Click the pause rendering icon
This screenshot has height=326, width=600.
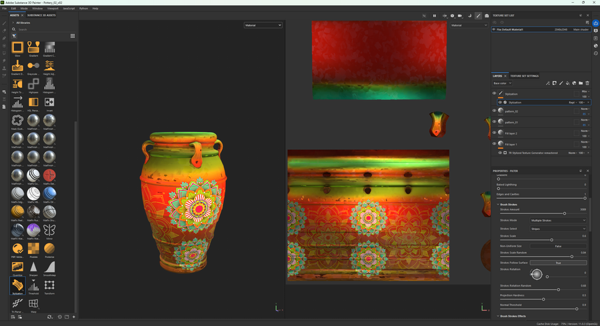pyautogui.click(x=435, y=15)
